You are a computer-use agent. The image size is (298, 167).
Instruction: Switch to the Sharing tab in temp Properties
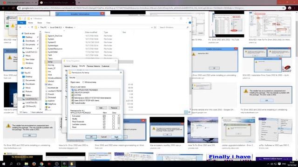click(74, 66)
